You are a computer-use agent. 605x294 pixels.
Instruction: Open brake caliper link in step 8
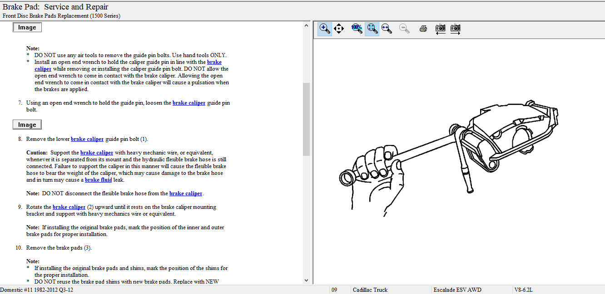pos(87,139)
